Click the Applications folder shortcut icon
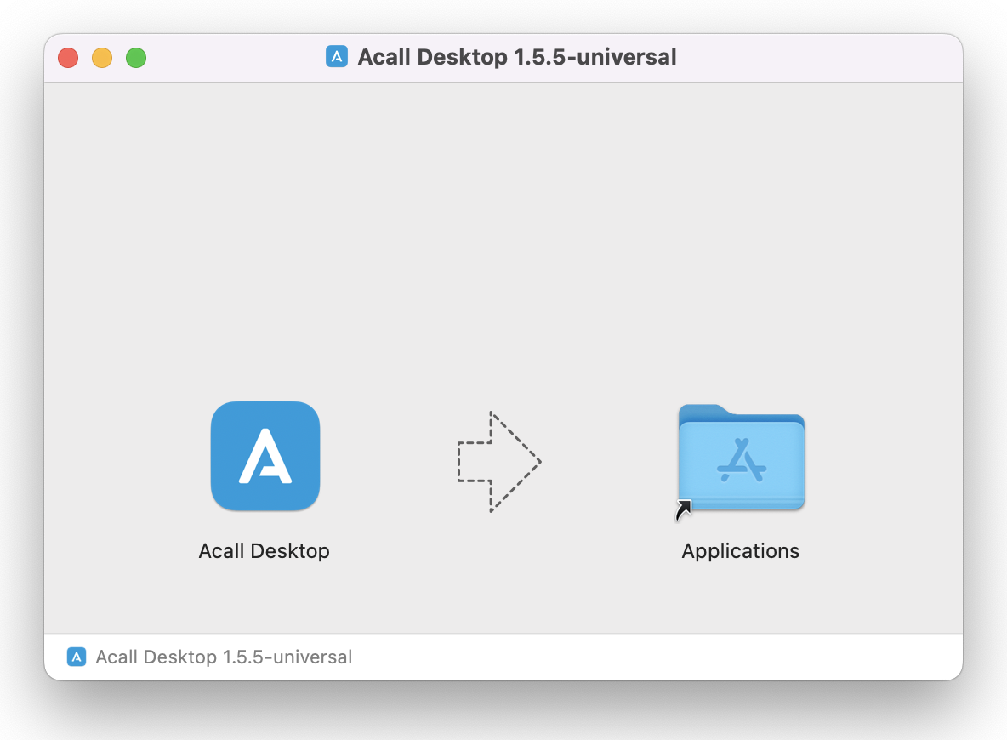This screenshot has height=740, width=1007. click(x=741, y=458)
